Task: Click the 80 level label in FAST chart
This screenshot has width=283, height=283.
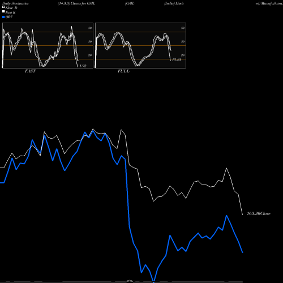Action: coord(90,28)
